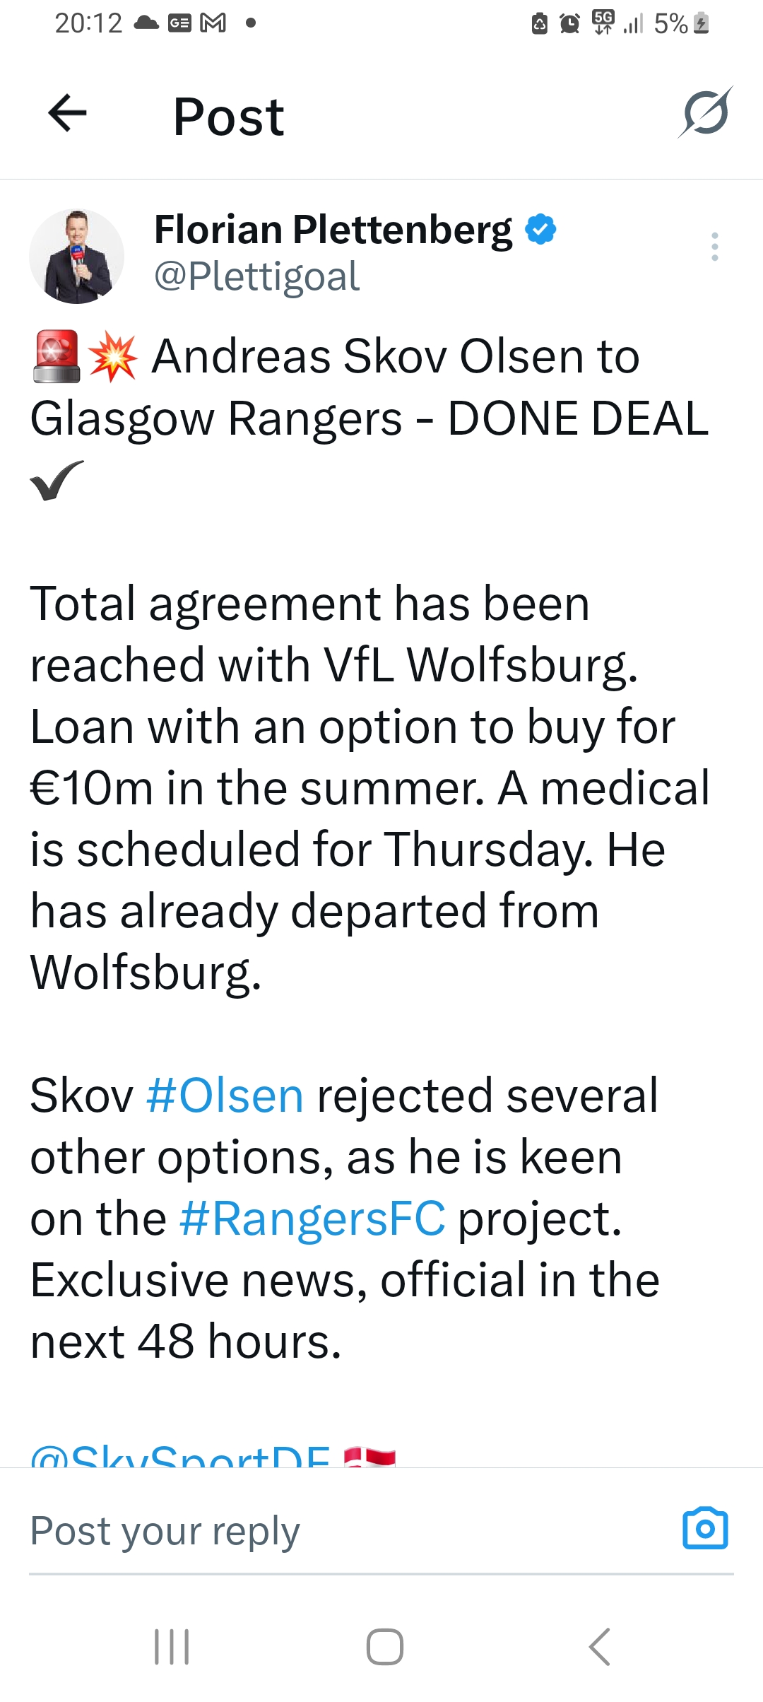The height and width of the screenshot is (1702, 763).
Task: Tap the battery indicator in status bar
Action: pos(702,23)
